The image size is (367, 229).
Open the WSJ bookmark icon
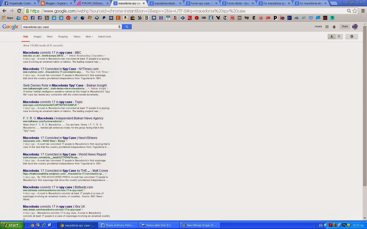240,18
